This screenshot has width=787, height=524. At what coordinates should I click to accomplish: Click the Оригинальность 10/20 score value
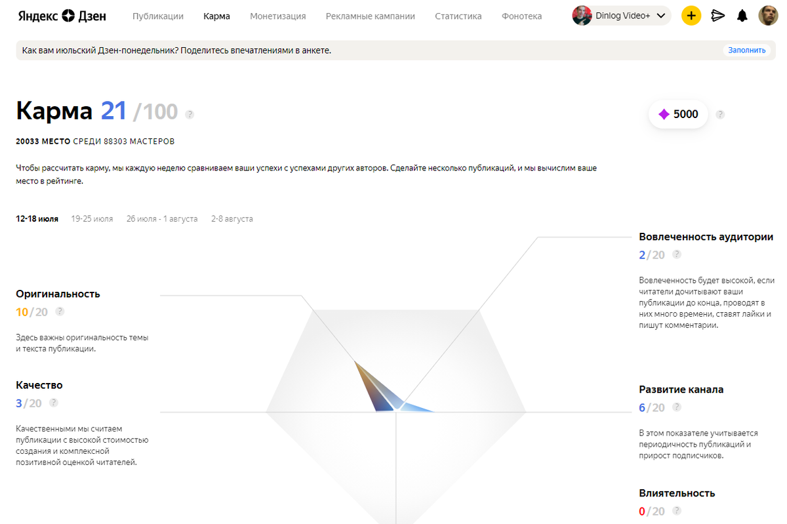coord(32,312)
